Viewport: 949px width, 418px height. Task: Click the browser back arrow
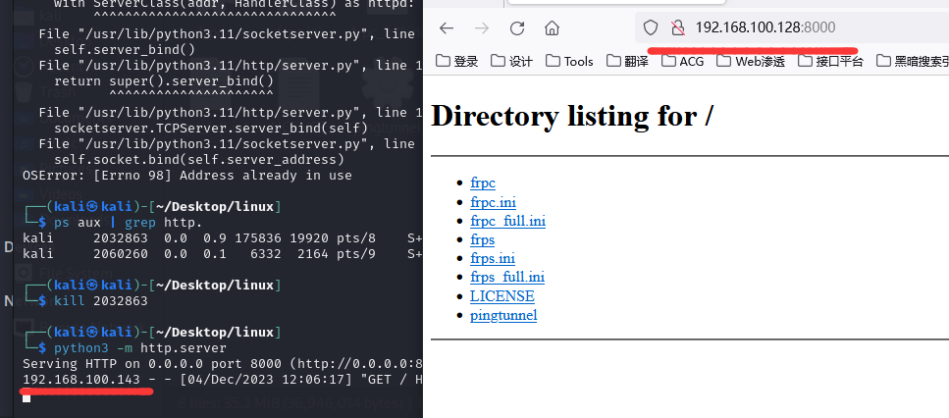[x=447, y=27]
